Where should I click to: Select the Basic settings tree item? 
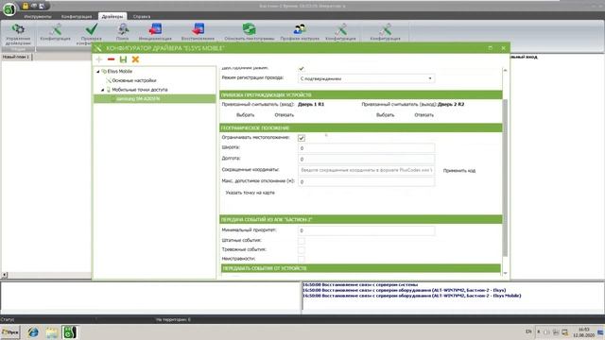coord(134,80)
